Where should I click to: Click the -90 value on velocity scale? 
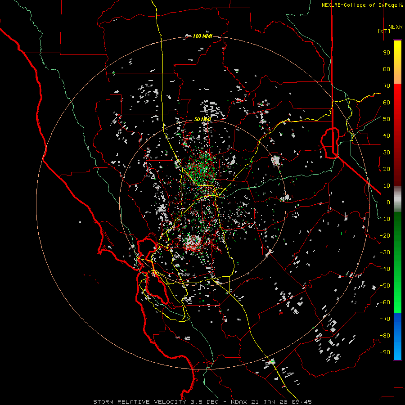point(385,352)
